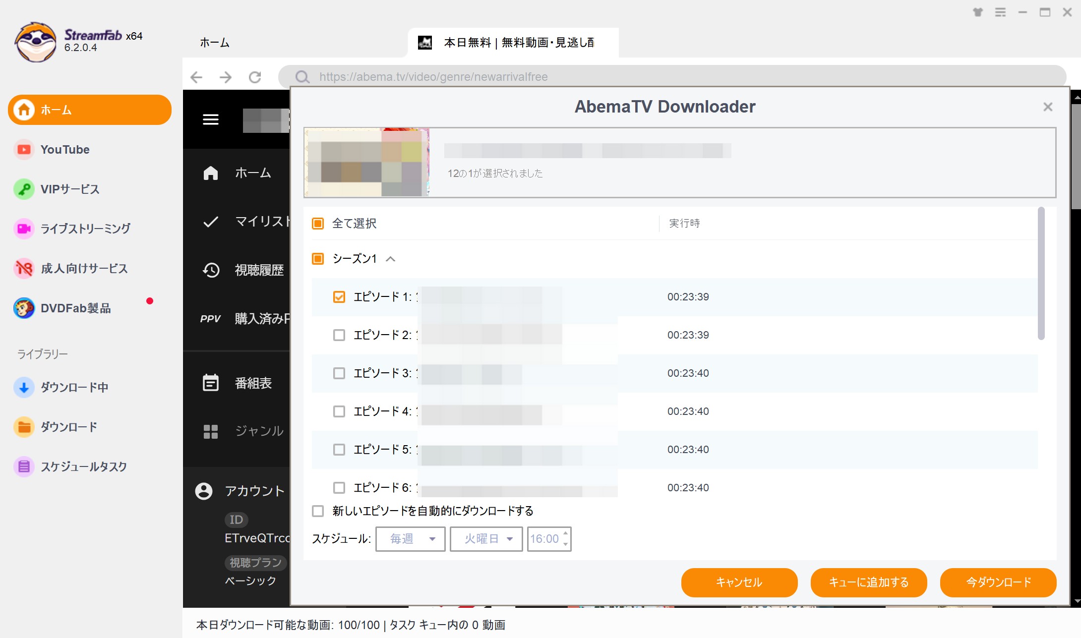Click the エピソード 1 duration 00:23:39

688,297
